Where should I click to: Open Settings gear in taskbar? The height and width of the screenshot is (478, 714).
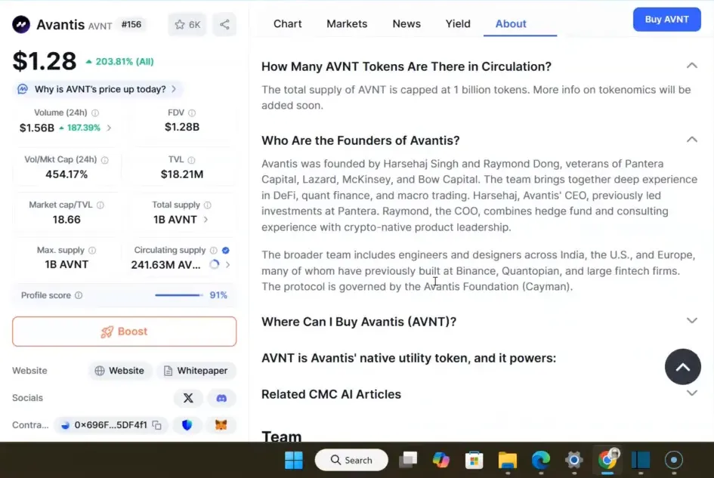point(573,460)
